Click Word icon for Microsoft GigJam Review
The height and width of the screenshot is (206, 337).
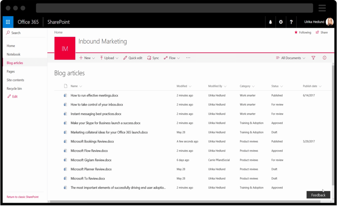click(65, 160)
